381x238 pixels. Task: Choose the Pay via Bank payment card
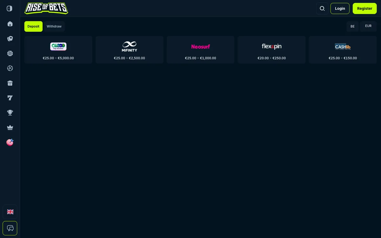pyautogui.click(x=58, y=50)
